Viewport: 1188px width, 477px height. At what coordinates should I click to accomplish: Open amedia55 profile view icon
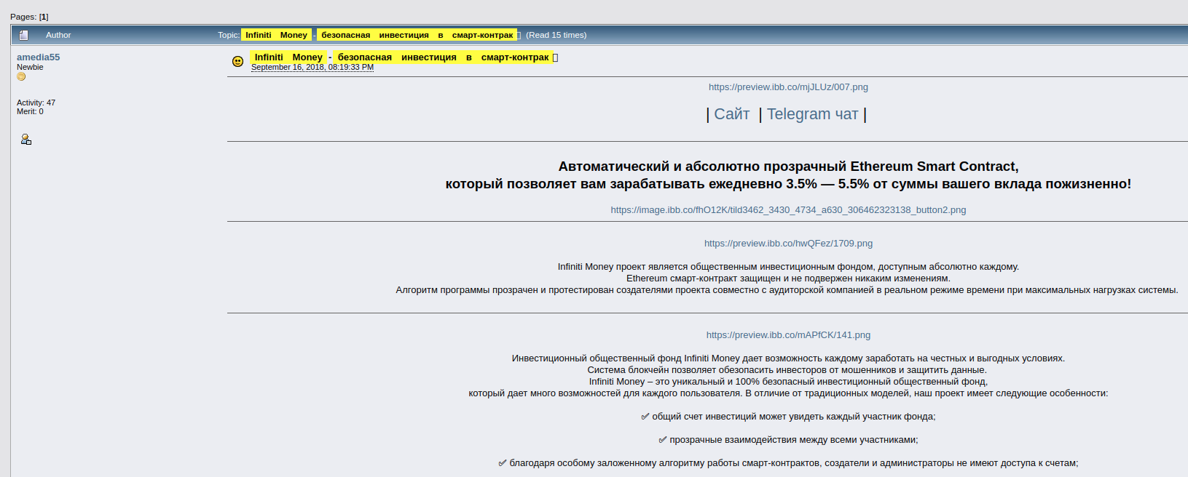tap(26, 140)
